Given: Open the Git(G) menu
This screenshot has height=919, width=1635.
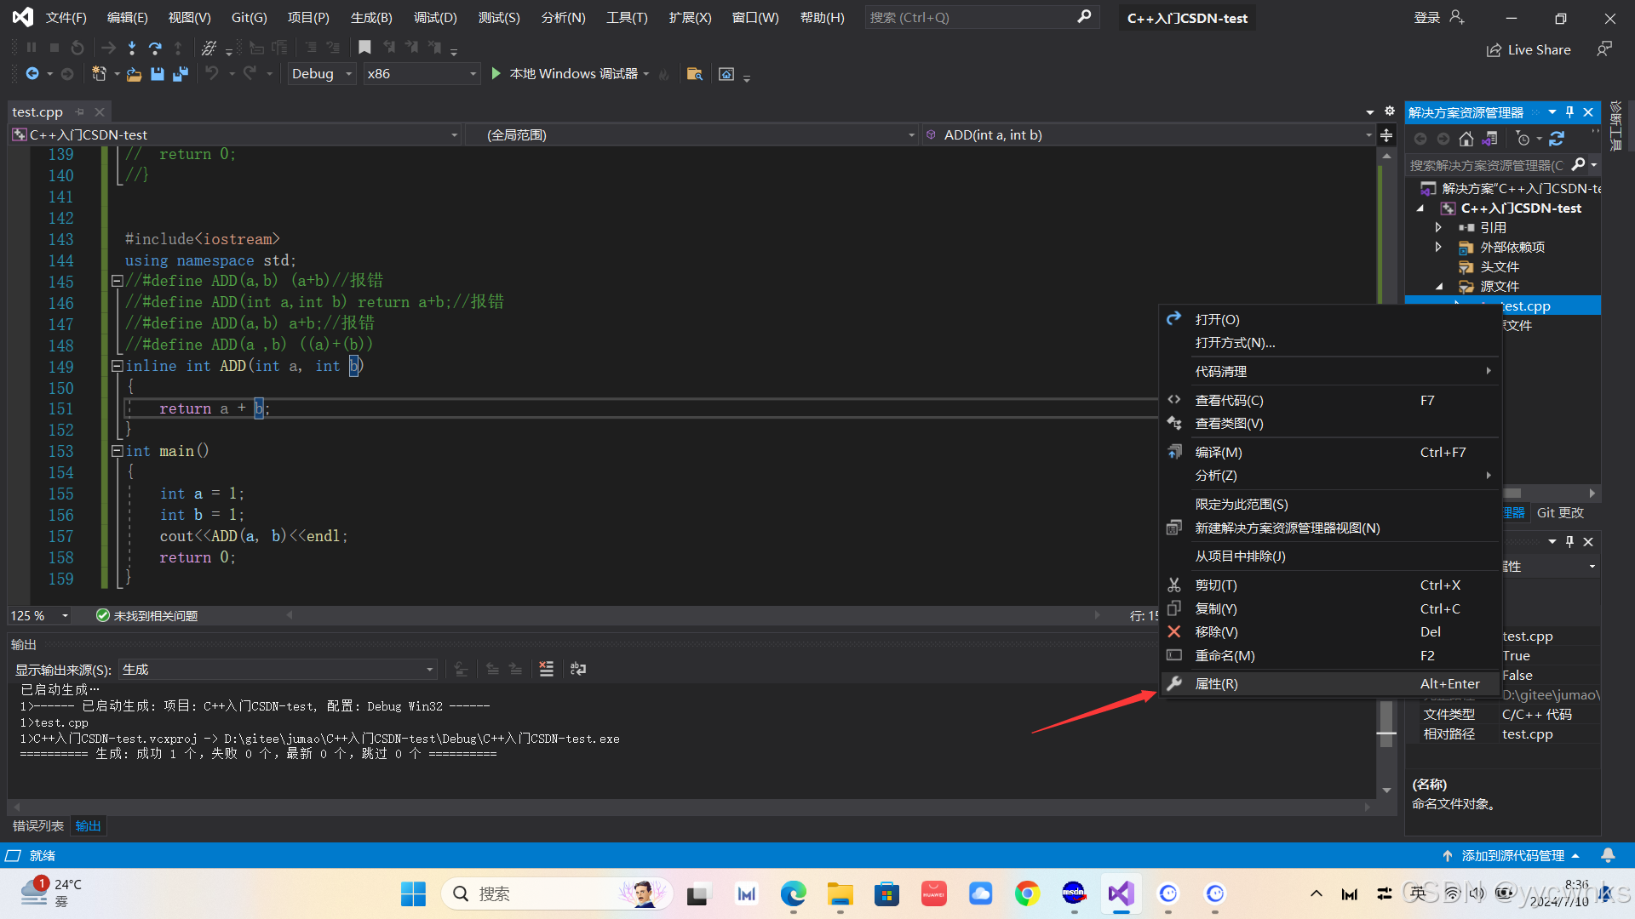Looking at the screenshot, I should (249, 17).
